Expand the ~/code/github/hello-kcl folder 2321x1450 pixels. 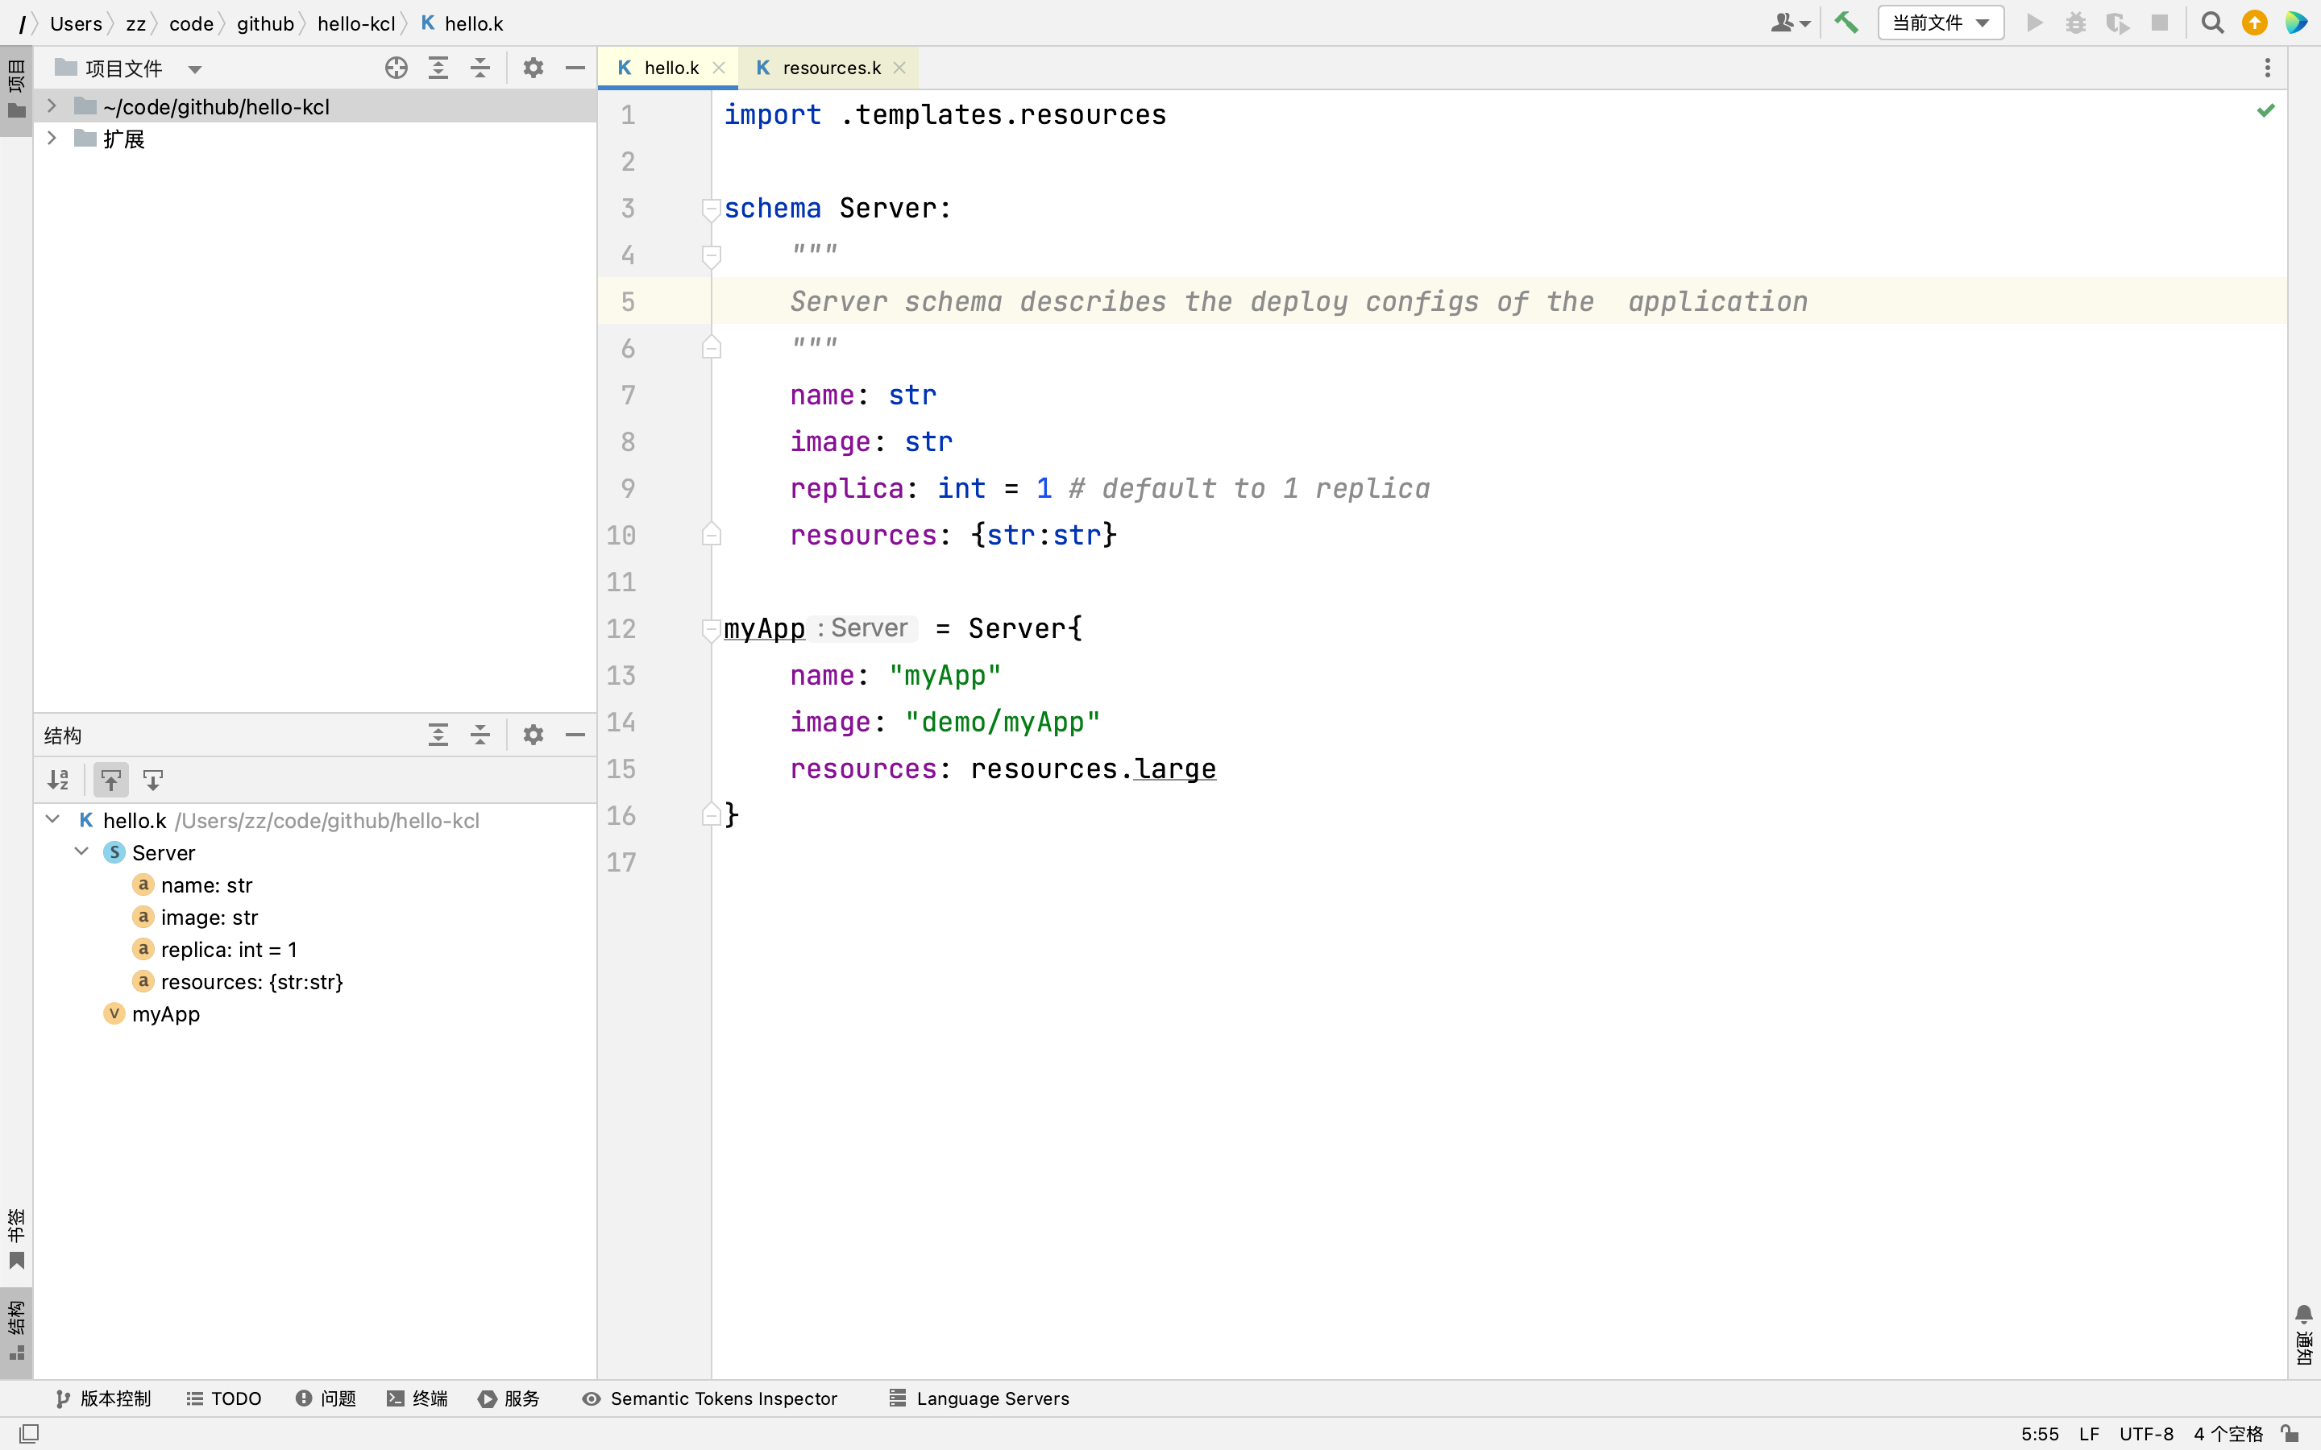click(52, 106)
